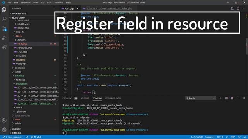Kill the terminal with trash icon
This screenshot has height=139, width=248.
point(232,98)
